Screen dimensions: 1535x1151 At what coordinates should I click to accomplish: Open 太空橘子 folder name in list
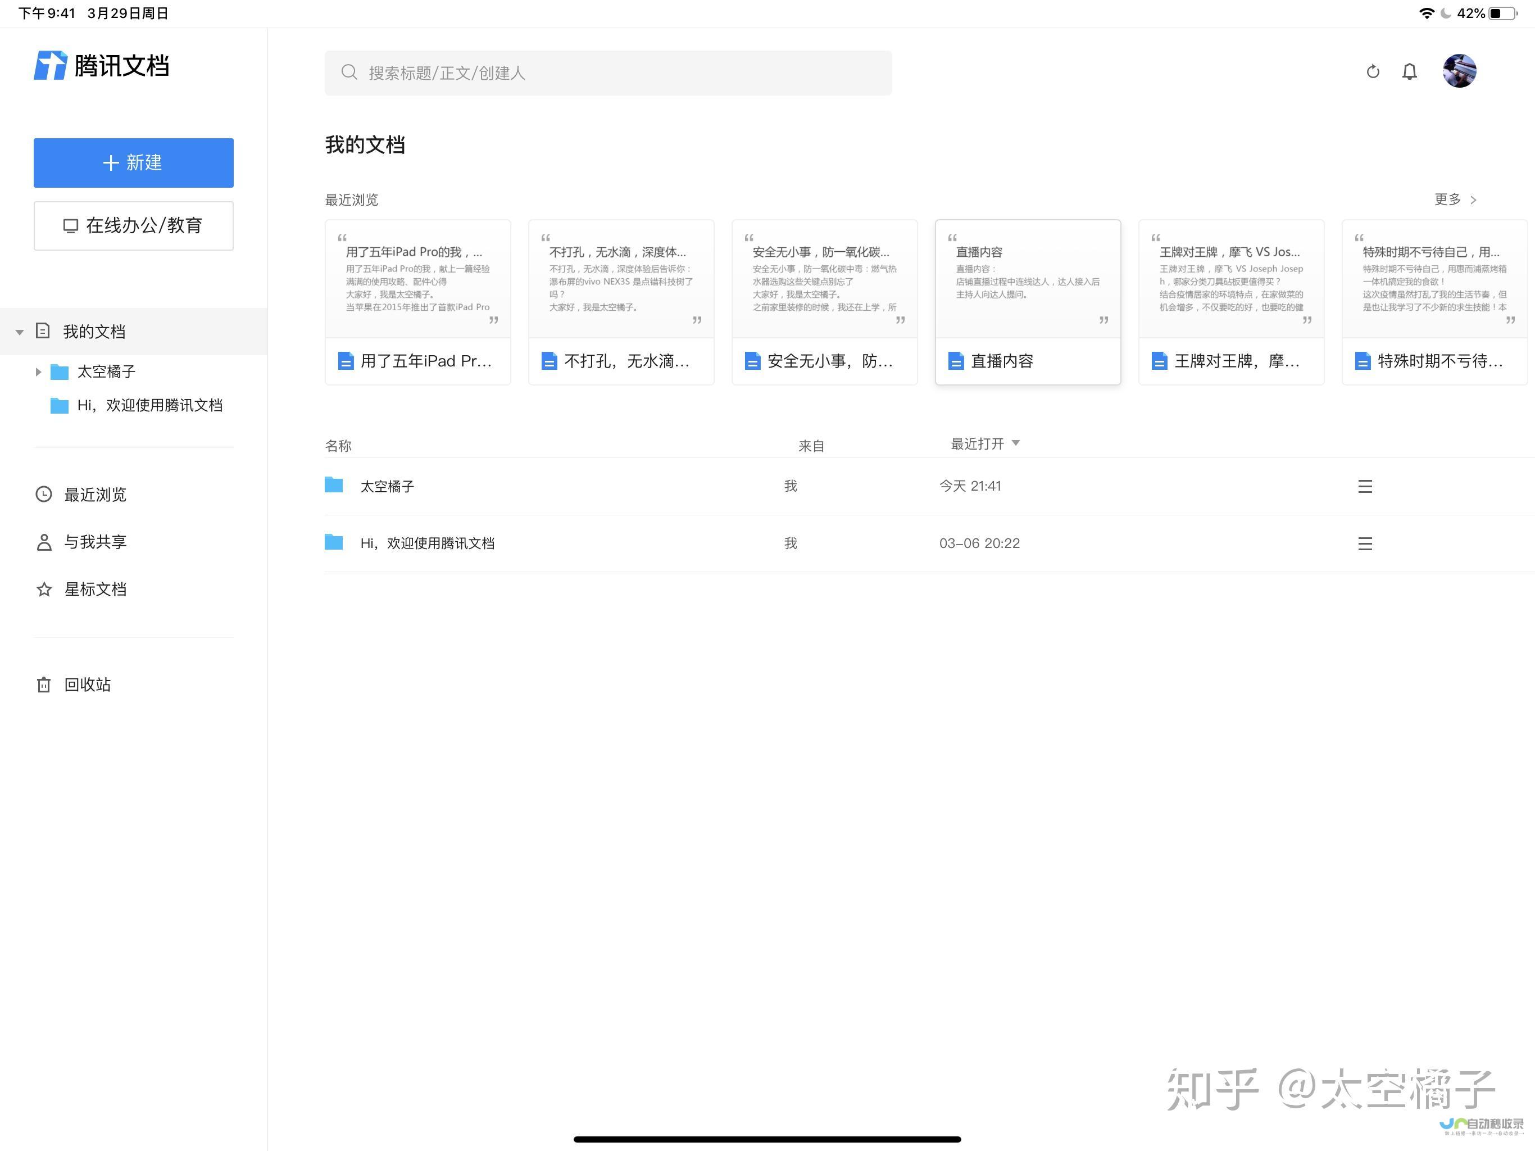[x=387, y=487]
